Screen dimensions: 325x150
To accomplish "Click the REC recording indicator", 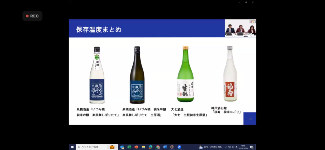I will pyautogui.click(x=32, y=16).
